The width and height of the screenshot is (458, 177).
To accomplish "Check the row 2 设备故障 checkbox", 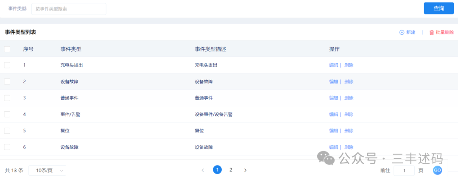I will [x=7, y=81].
